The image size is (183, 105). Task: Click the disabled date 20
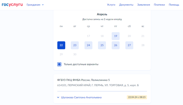[129, 36]
